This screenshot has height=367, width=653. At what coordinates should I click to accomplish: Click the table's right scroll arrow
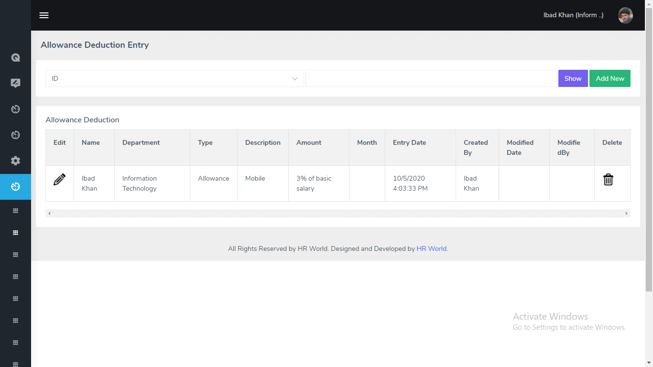(626, 213)
